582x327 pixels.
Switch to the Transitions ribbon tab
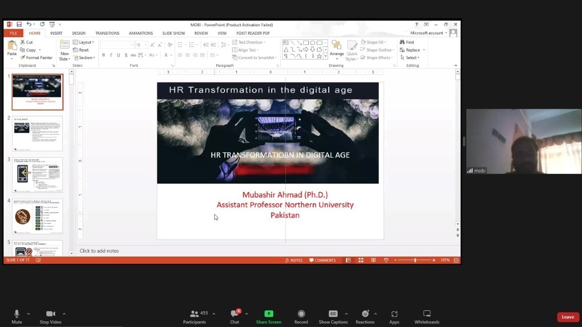point(107,33)
